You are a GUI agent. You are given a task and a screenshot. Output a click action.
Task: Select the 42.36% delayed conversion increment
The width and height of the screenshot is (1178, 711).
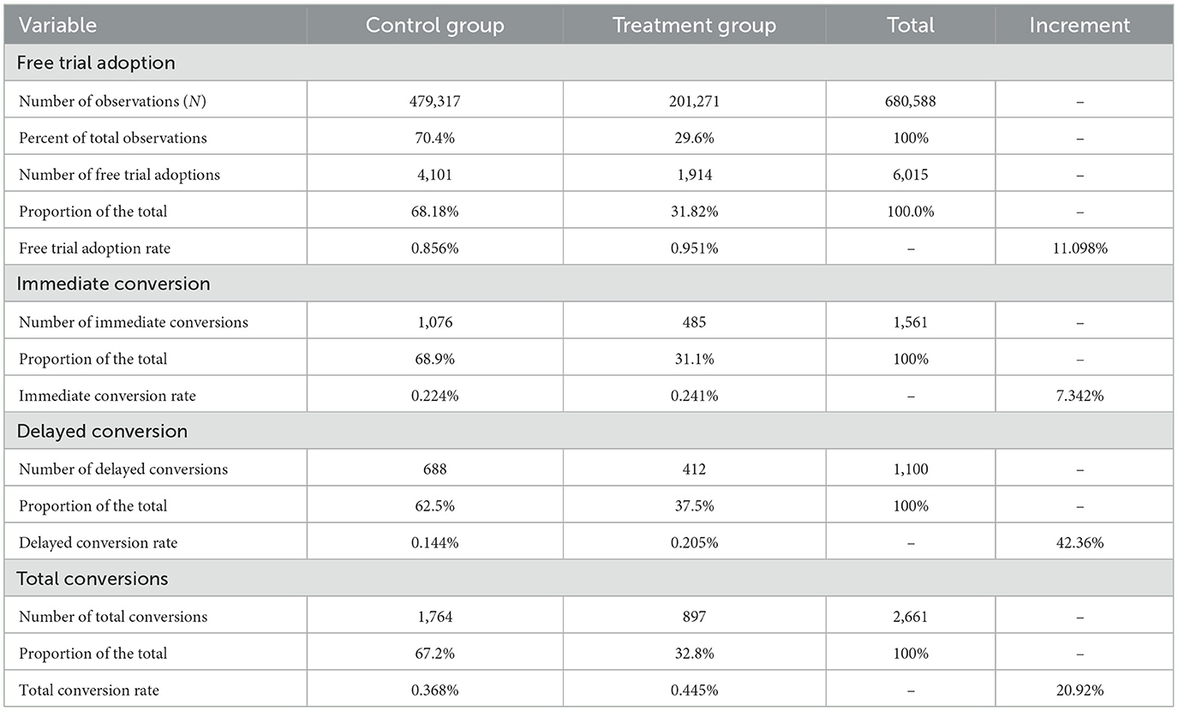(x=1084, y=543)
